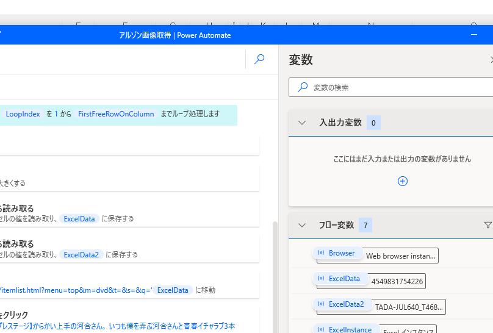Screen dimensions: 493x333
Task: Select the FirstFreeRowOnColumn token in the loop
Action: [x=116, y=114]
